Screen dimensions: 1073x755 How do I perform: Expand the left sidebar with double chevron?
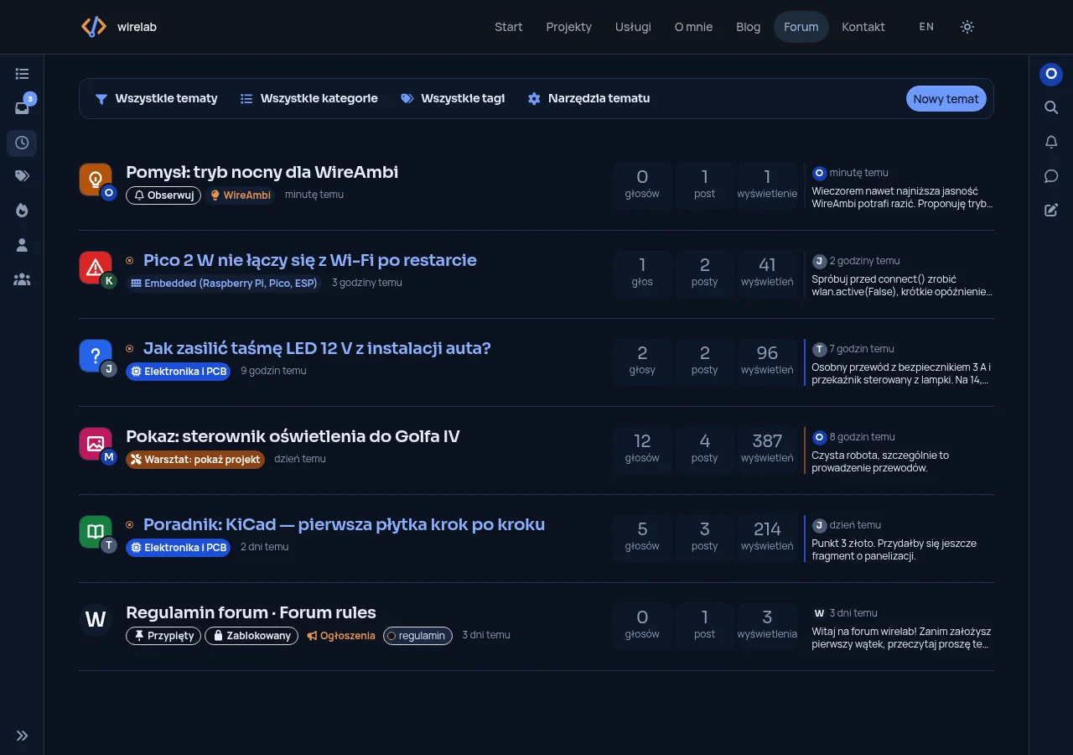pyautogui.click(x=22, y=736)
